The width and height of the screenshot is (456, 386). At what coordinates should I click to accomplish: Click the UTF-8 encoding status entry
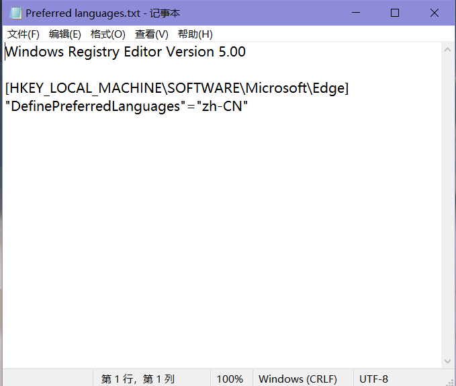coord(373,379)
